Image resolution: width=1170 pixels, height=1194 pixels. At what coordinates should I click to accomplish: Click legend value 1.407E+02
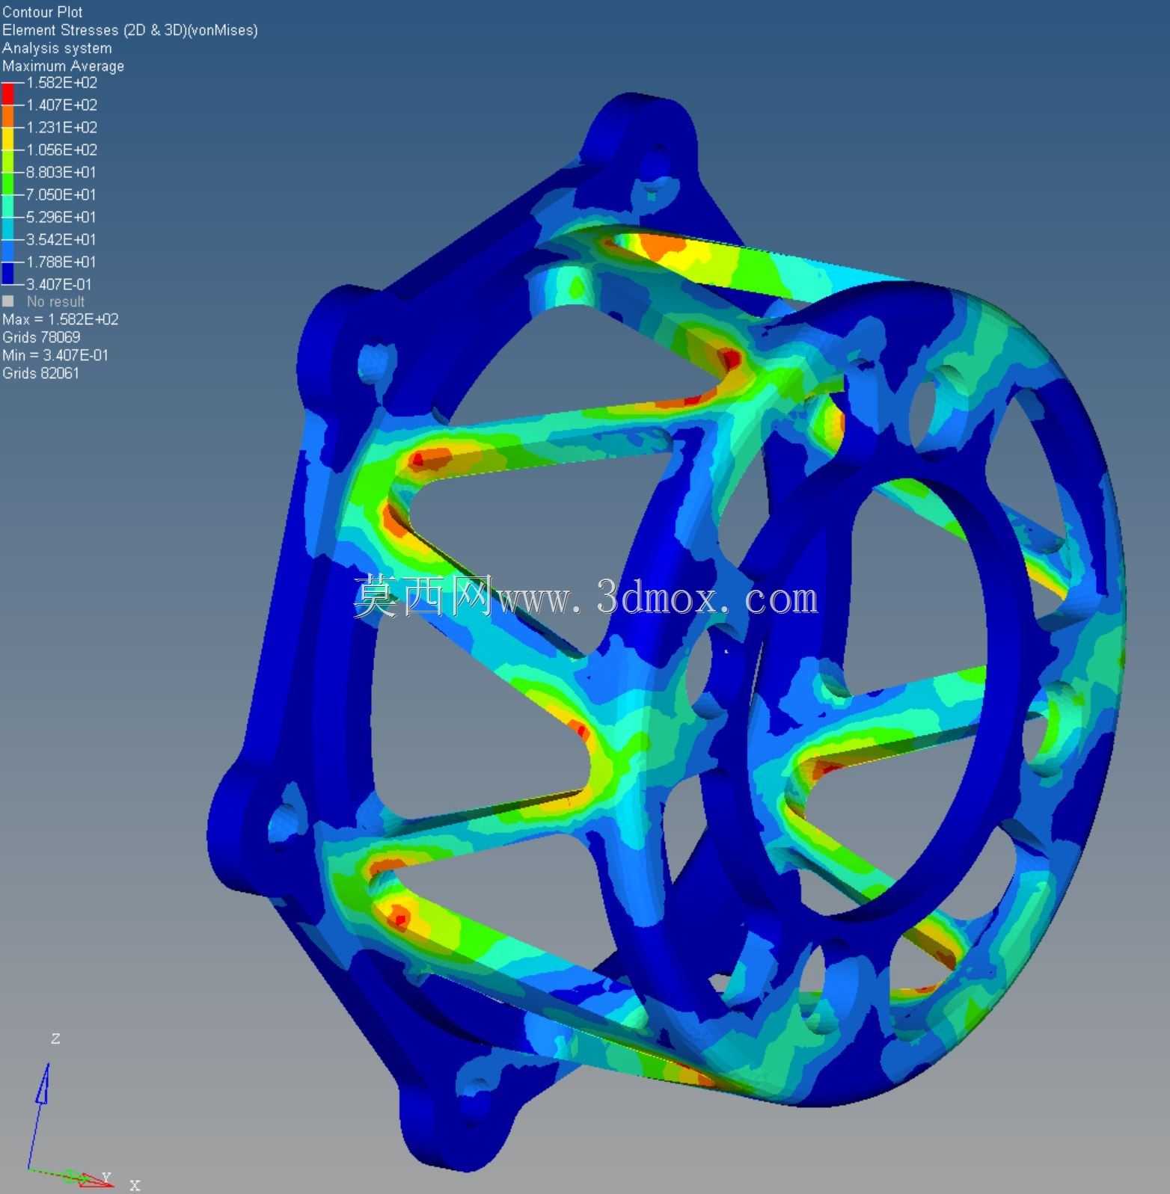[62, 105]
